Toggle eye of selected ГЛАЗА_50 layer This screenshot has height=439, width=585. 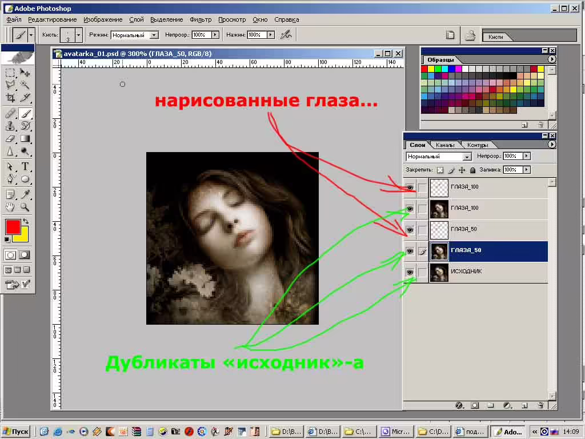click(410, 251)
